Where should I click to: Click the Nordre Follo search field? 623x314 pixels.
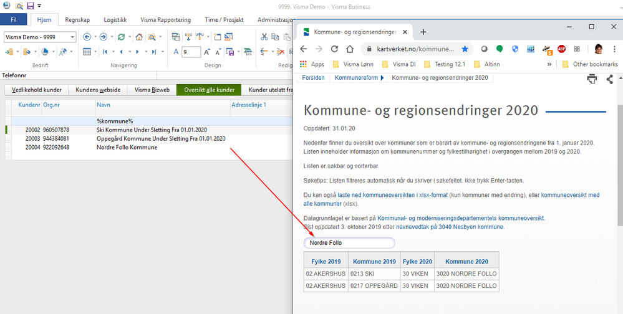click(349, 243)
